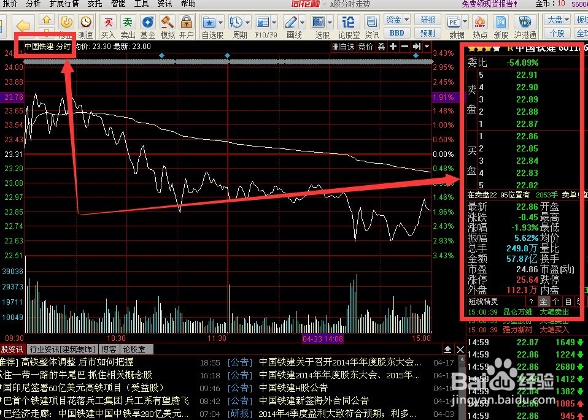This screenshot has height=420, width=588.
Task: Click the 04-23 14:08 time marker
Action: click(323, 338)
